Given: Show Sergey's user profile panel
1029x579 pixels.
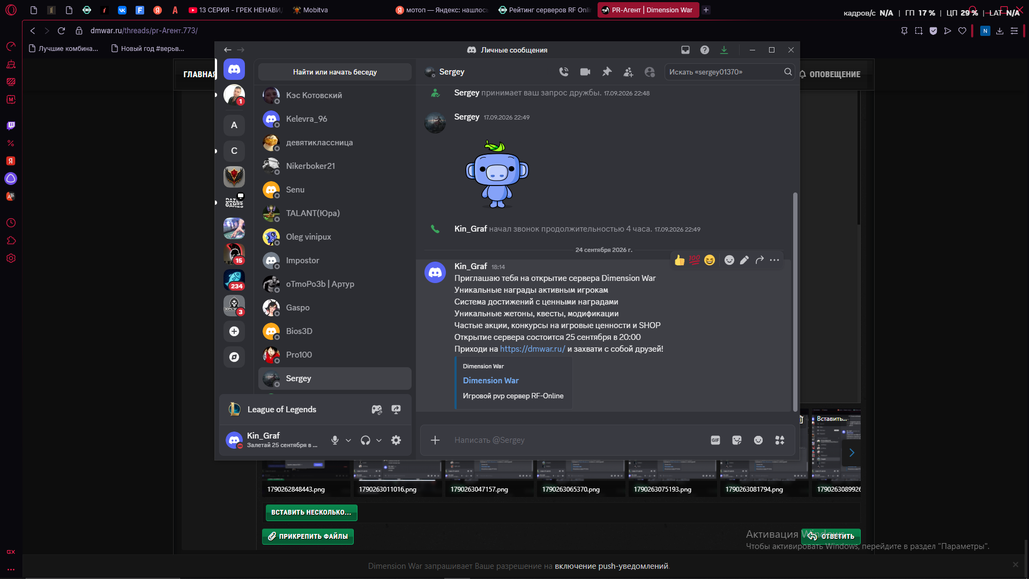Looking at the screenshot, I should (x=650, y=72).
